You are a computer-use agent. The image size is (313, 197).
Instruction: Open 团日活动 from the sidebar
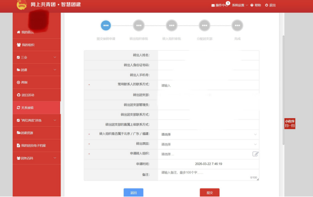pyautogui.click(x=28, y=95)
